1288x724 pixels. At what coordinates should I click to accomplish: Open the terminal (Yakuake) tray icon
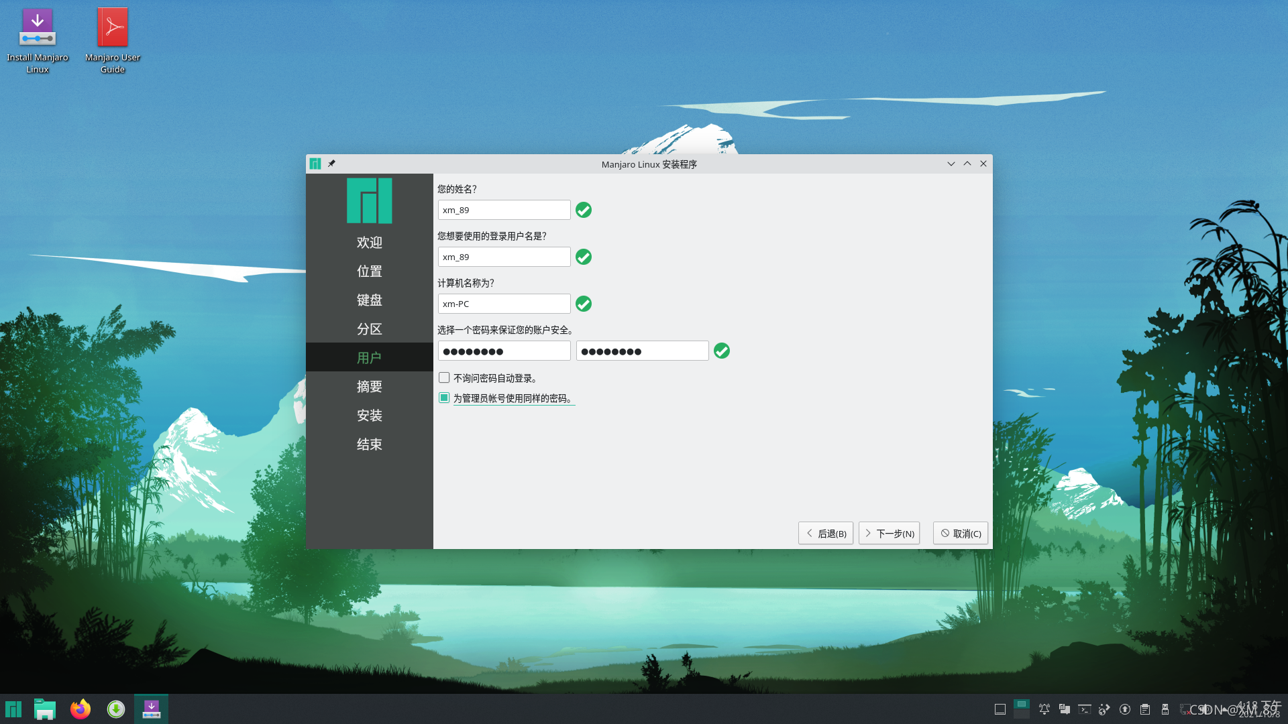tap(1085, 709)
